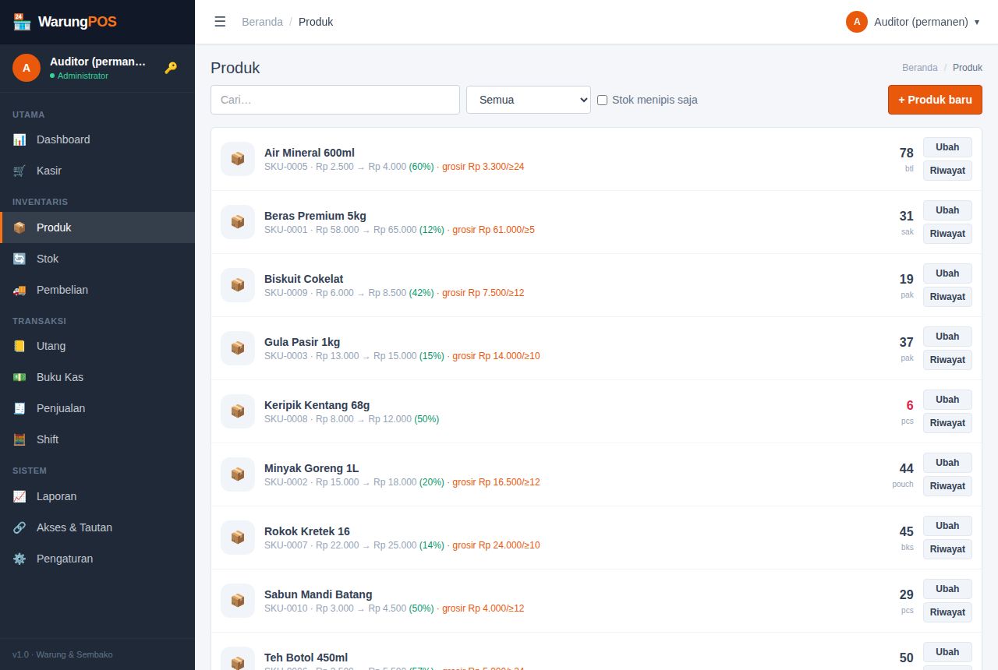Click Riwayat for Biskuit Cokelat

click(x=947, y=297)
